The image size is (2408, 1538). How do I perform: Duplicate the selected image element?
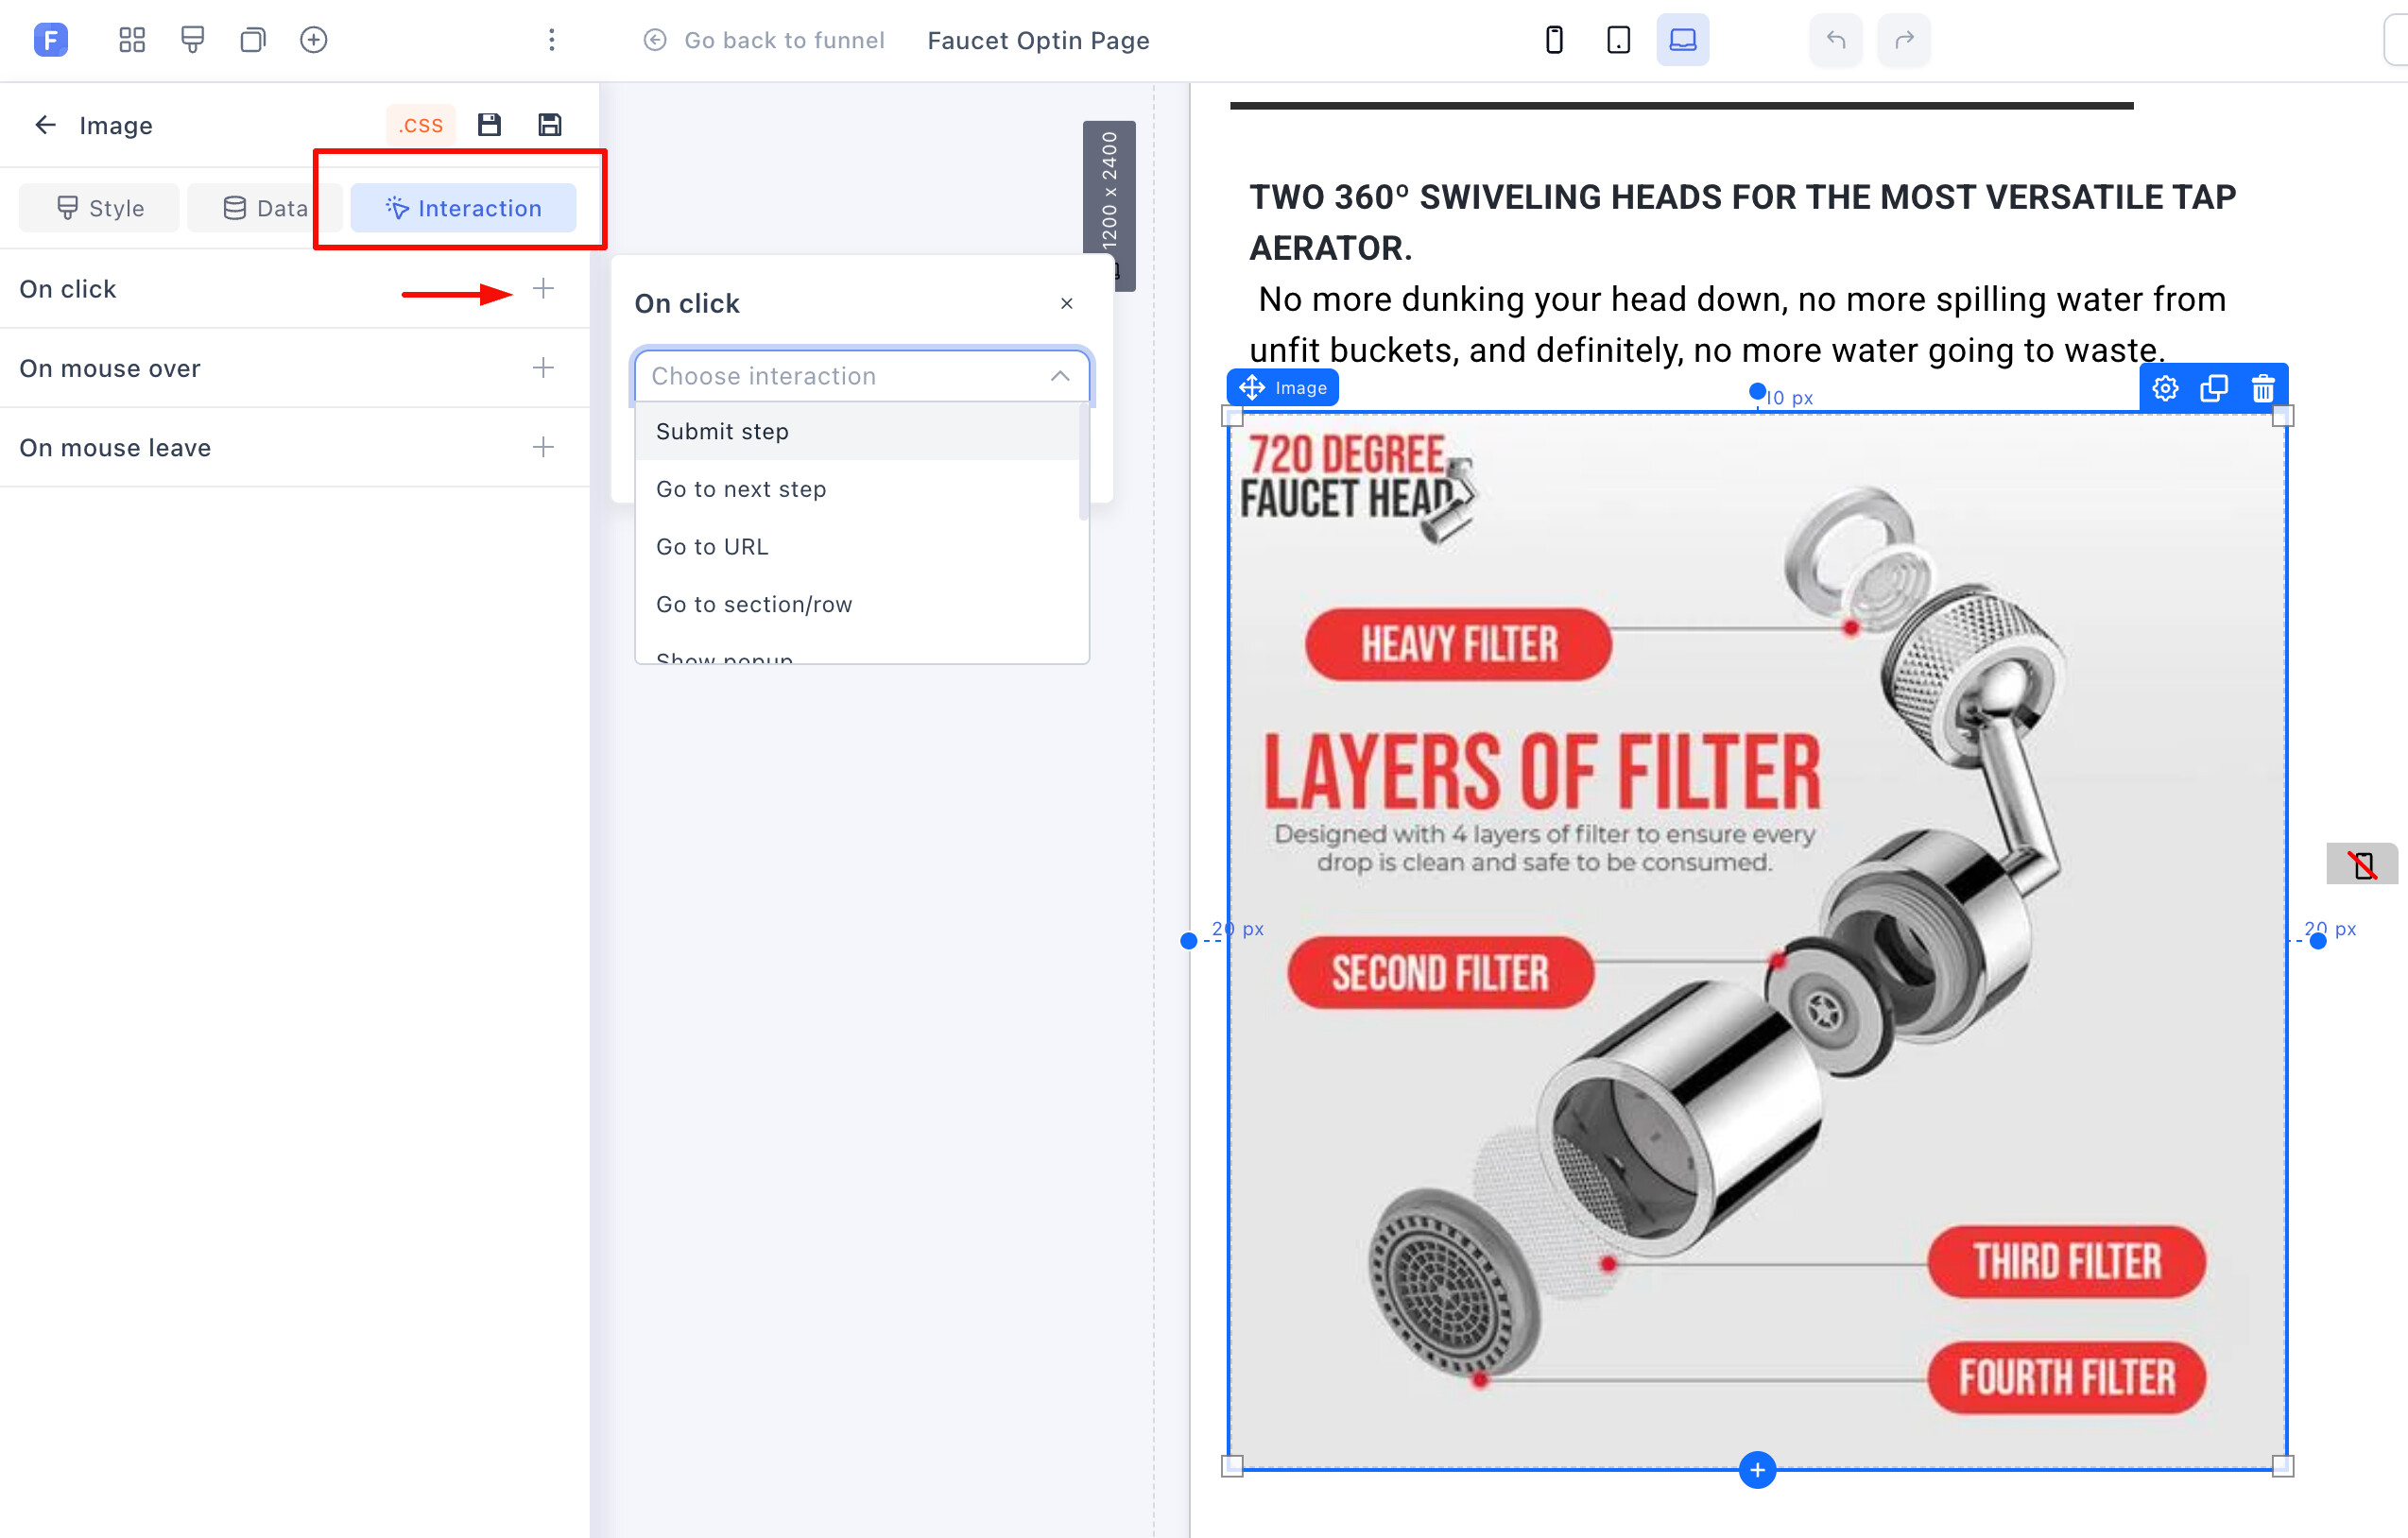(2214, 387)
